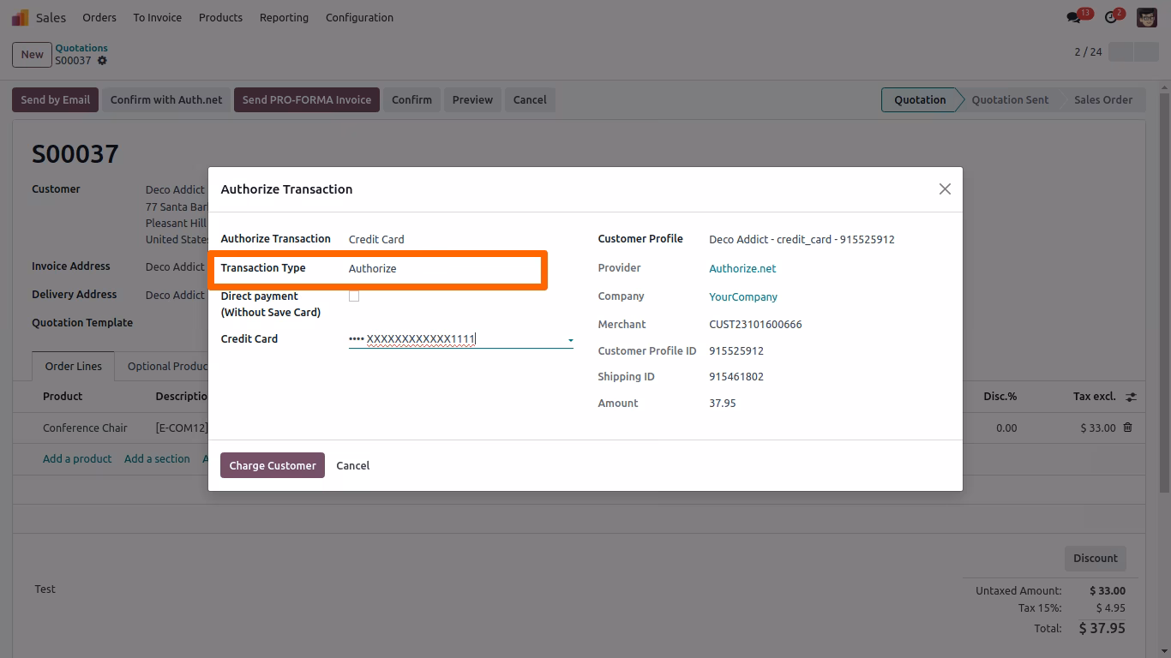
Task: Switch to the Order Lines tab
Action: (73, 366)
